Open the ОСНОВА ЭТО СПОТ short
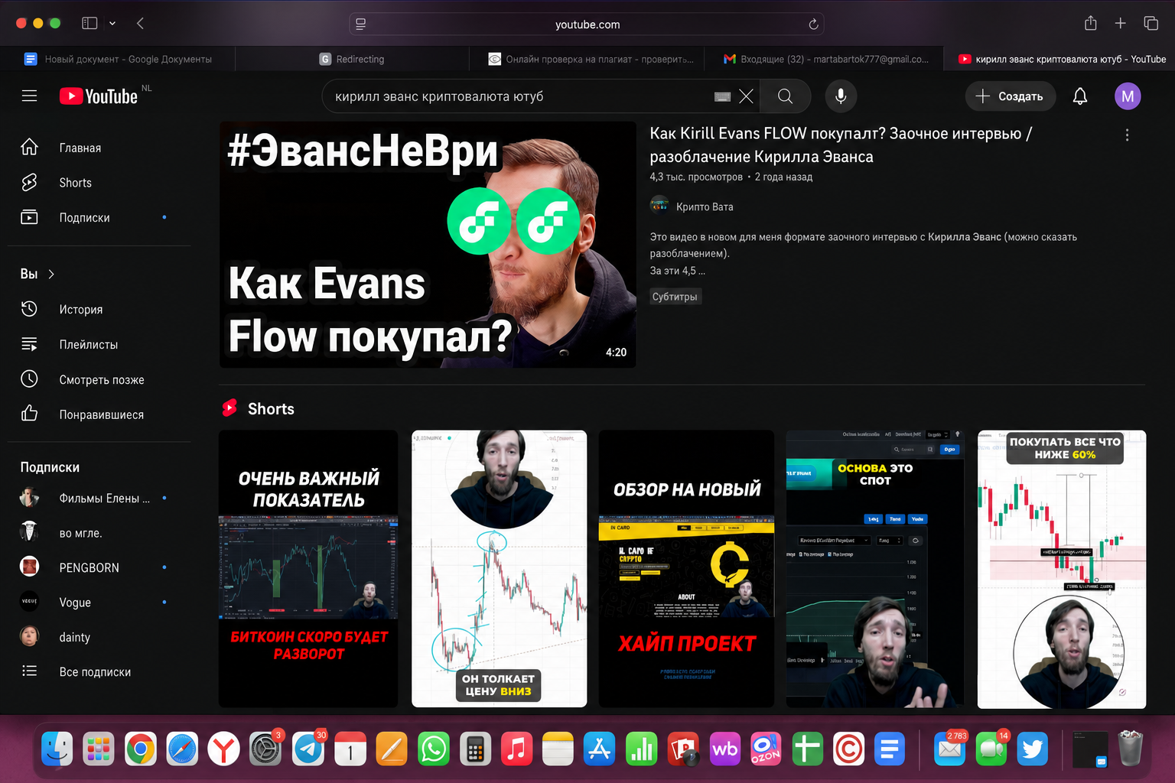Image resolution: width=1175 pixels, height=783 pixels. tap(875, 569)
